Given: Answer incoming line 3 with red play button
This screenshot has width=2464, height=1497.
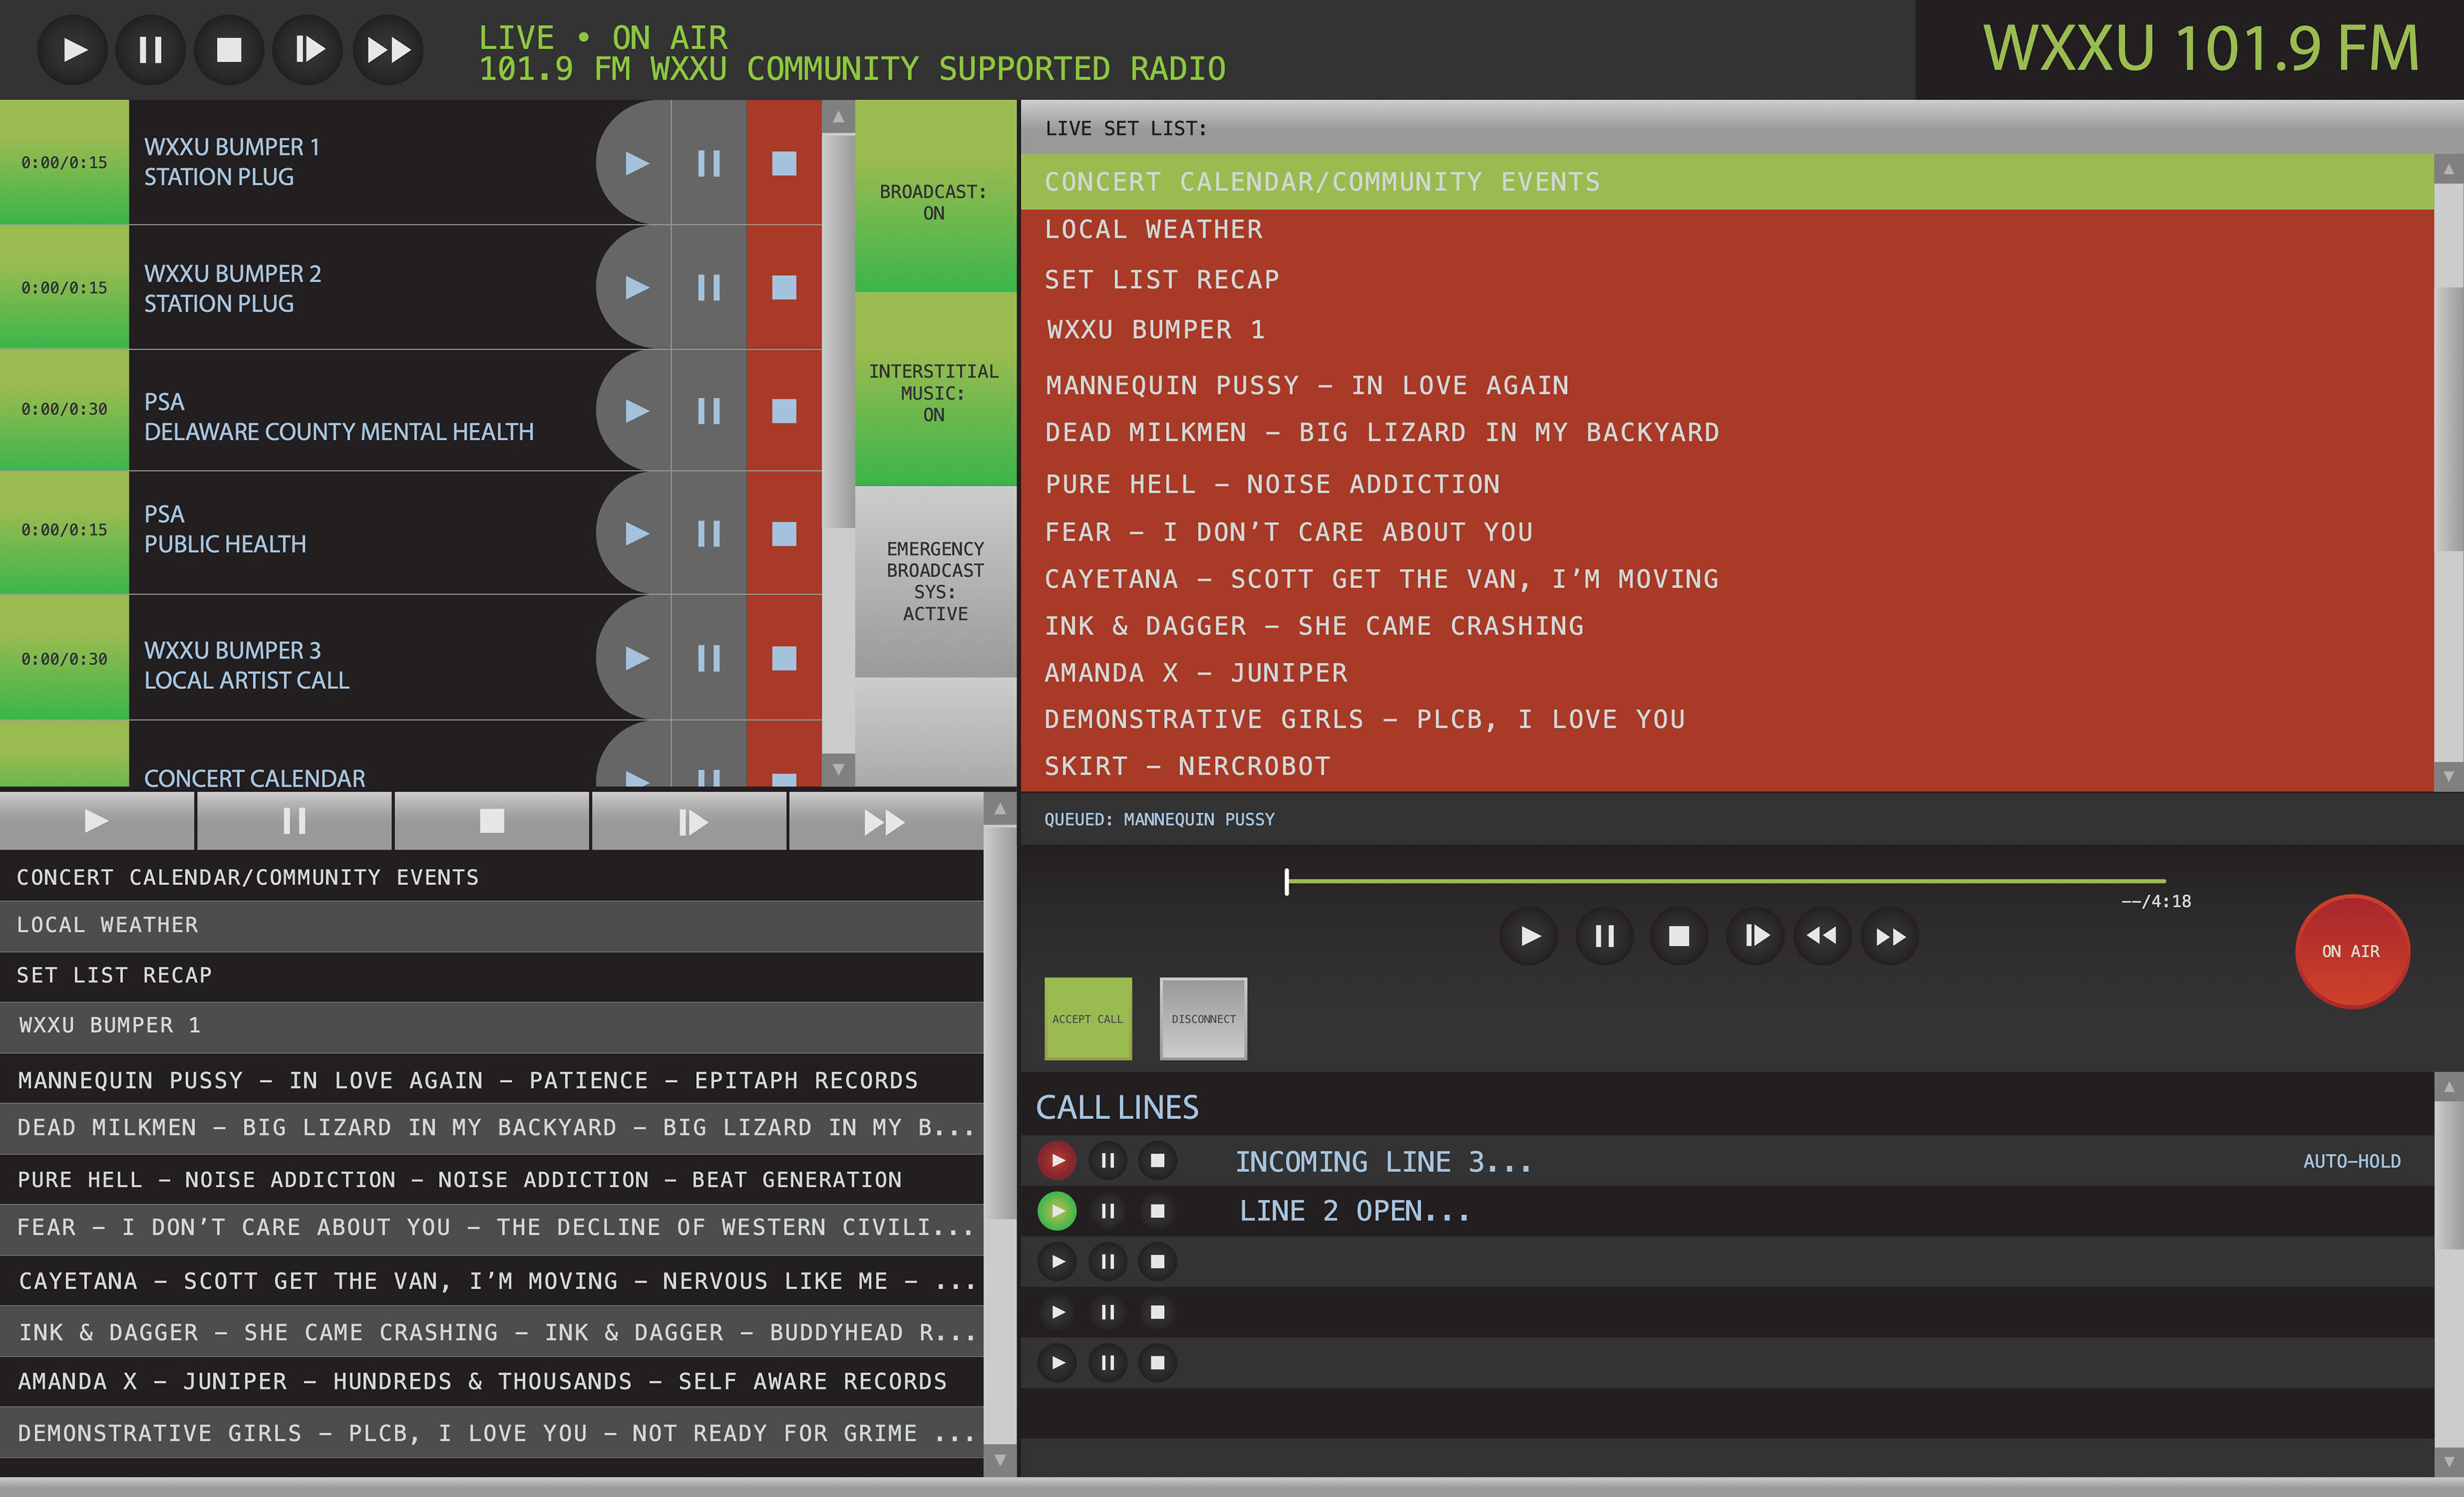Looking at the screenshot, I should coord(1057,1160).
